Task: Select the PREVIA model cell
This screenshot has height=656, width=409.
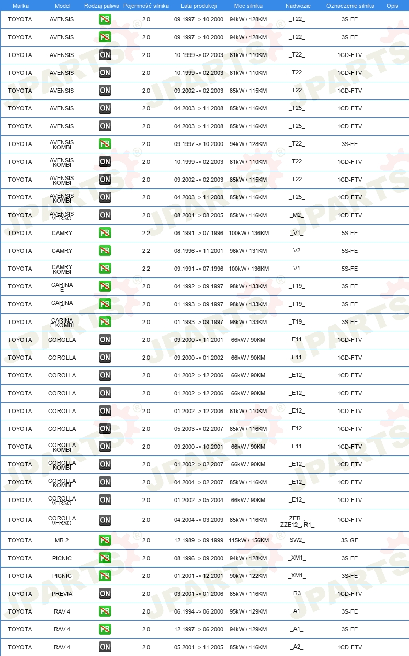Action: pyautogui.click(x=62, y=594)
